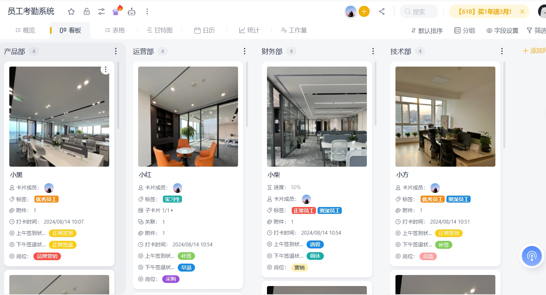Viewport: 546px width, 295px height.
Task: Switch to the 概览 tab
Action: click(25, 30)
